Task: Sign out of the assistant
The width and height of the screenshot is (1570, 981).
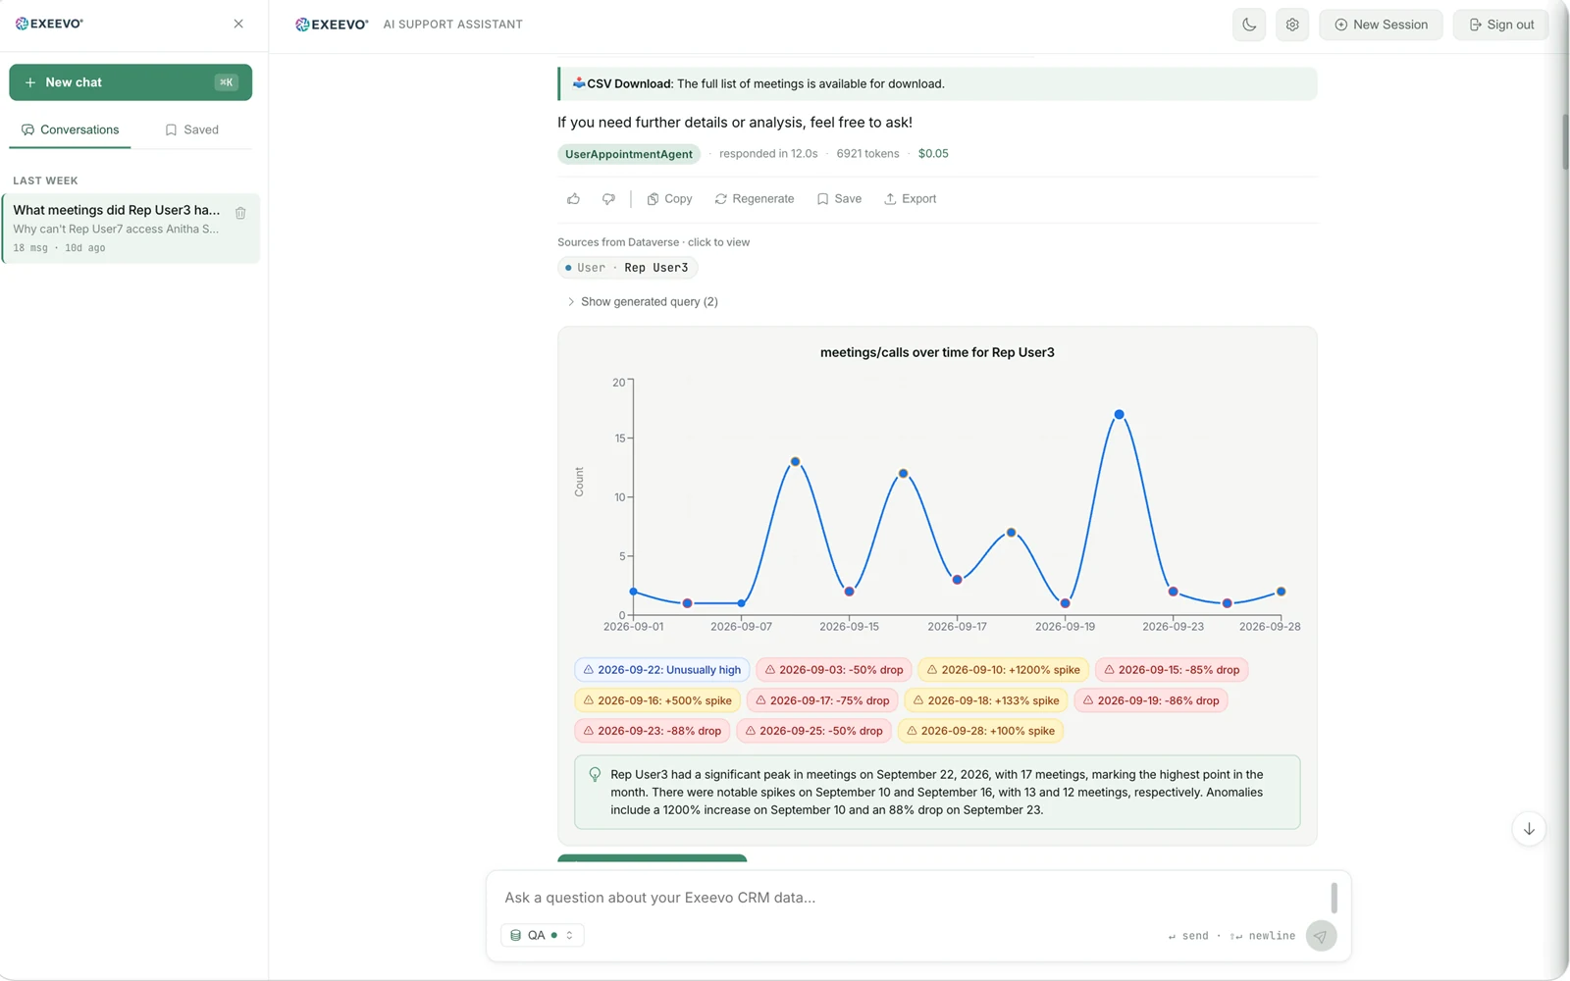Action: 1501,25
